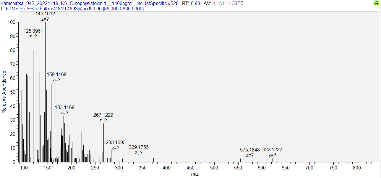Click the 575.1848 peak label

pos(250,150)
